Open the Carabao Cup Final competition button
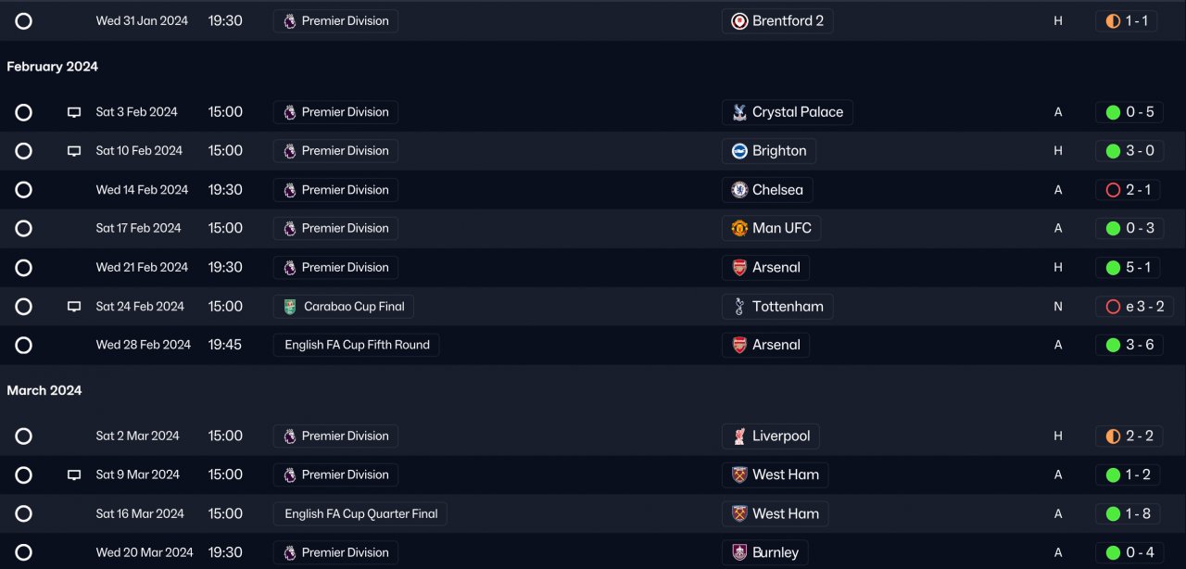The width and height of the screenshot is (1186, 569). [x=344, y=307]
